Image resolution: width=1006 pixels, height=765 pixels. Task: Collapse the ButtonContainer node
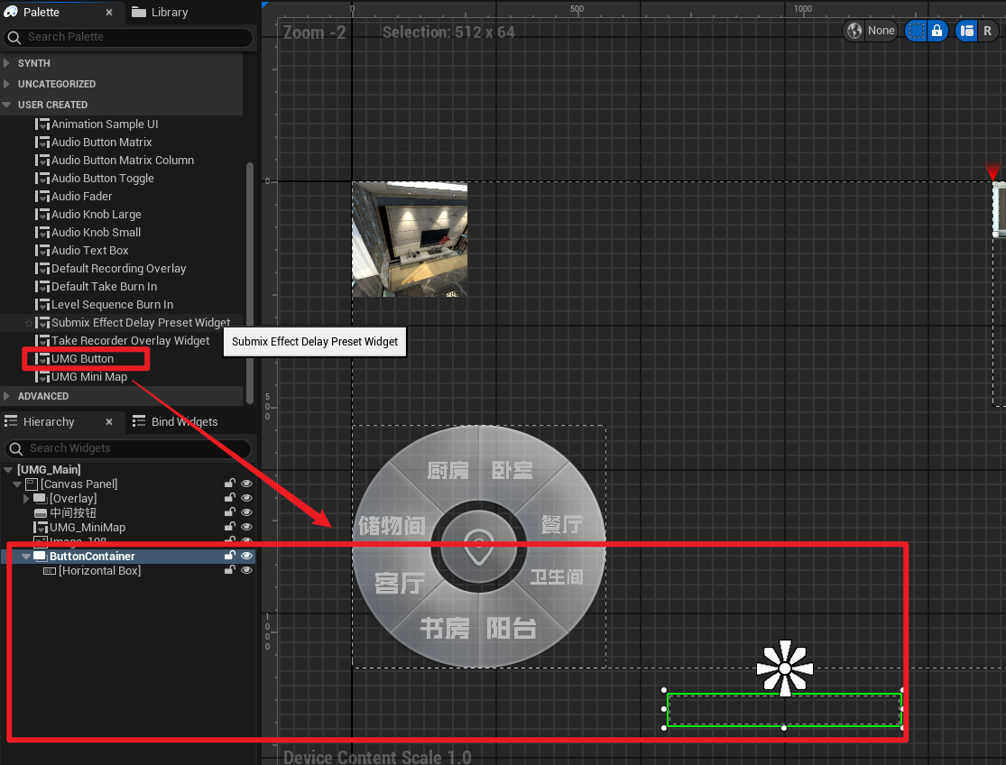point(26,556)
